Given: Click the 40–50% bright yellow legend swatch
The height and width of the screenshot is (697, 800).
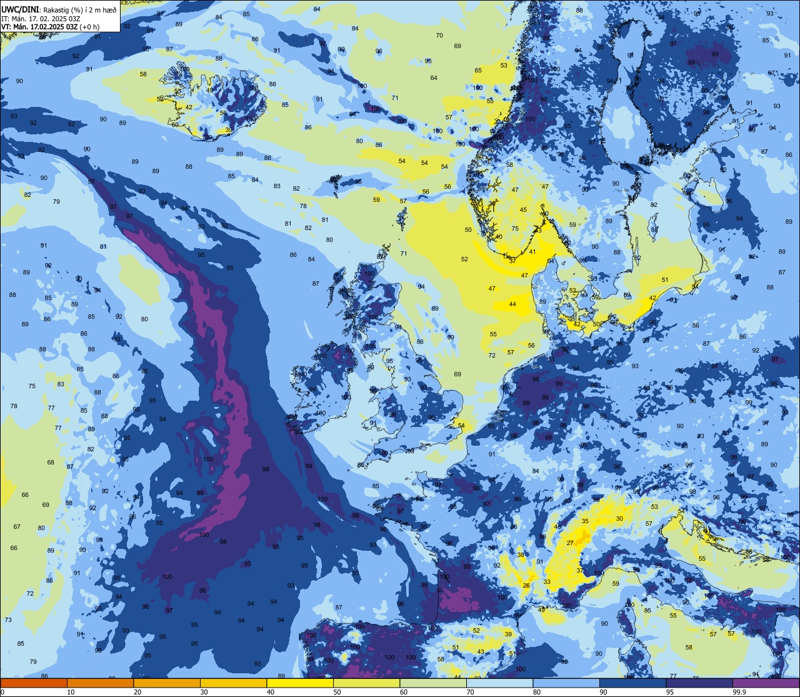Looking at the screenshot, I should [300, 683].
